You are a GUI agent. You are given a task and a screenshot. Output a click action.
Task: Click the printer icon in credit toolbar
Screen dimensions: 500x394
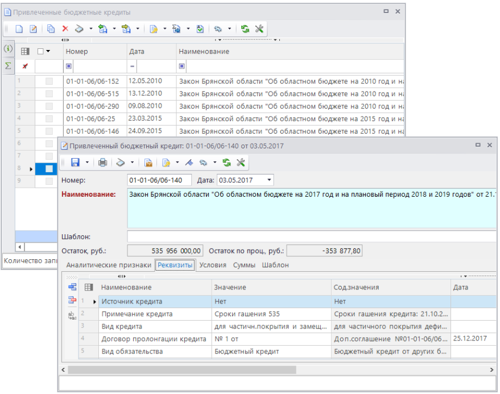click(x=102, y=163)
